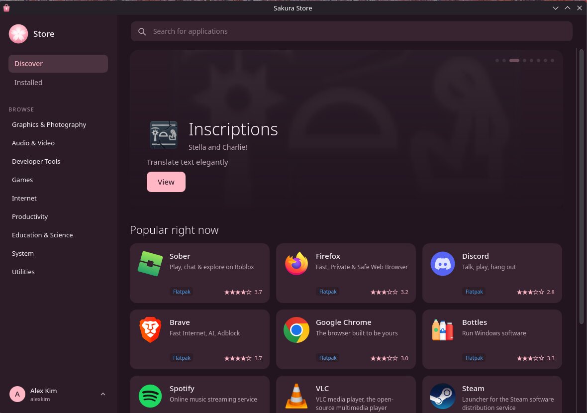The height and width of the screenshot is (413, 587).
Task: Click the Steam app icon
Action: pos(443,396)
